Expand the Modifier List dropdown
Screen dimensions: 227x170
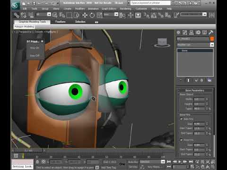pyautogui.click(x=195, y=45)
